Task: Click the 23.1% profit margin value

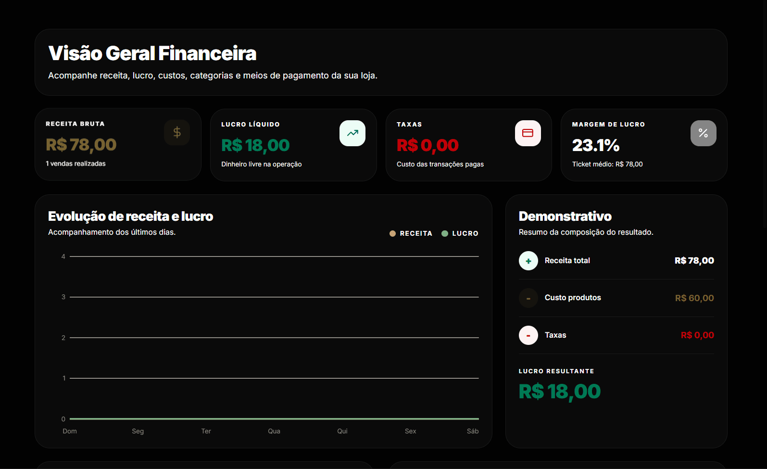Action: pos(595,145)
